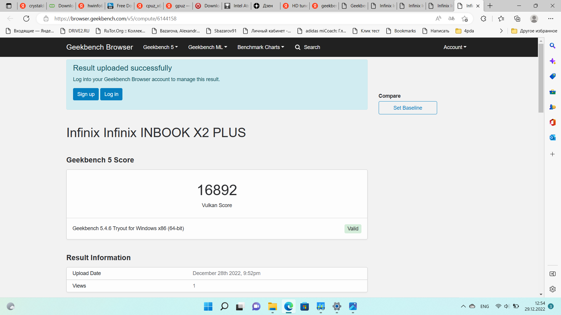Open Collections icon in toolbar
Viewport: 561px width, 315px height.
517,19
